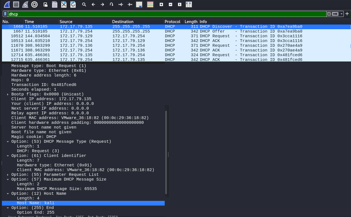Expand Option 55 Parameter Request List

tap(8, 175)
